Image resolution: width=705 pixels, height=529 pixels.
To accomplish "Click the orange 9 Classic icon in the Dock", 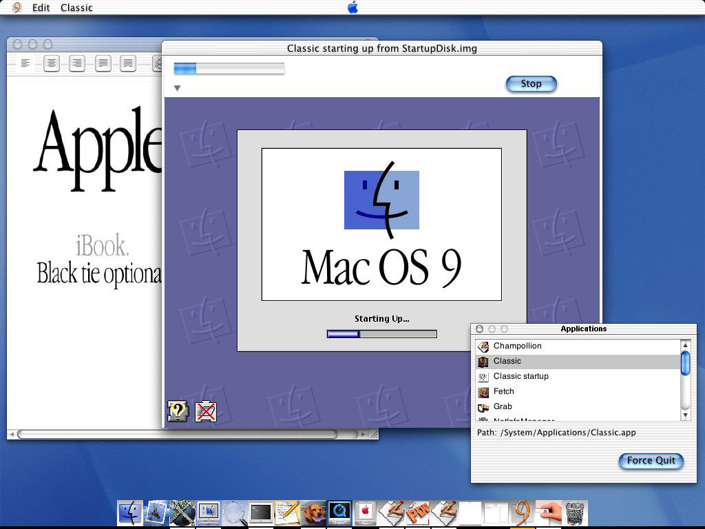I will [523, 512].
